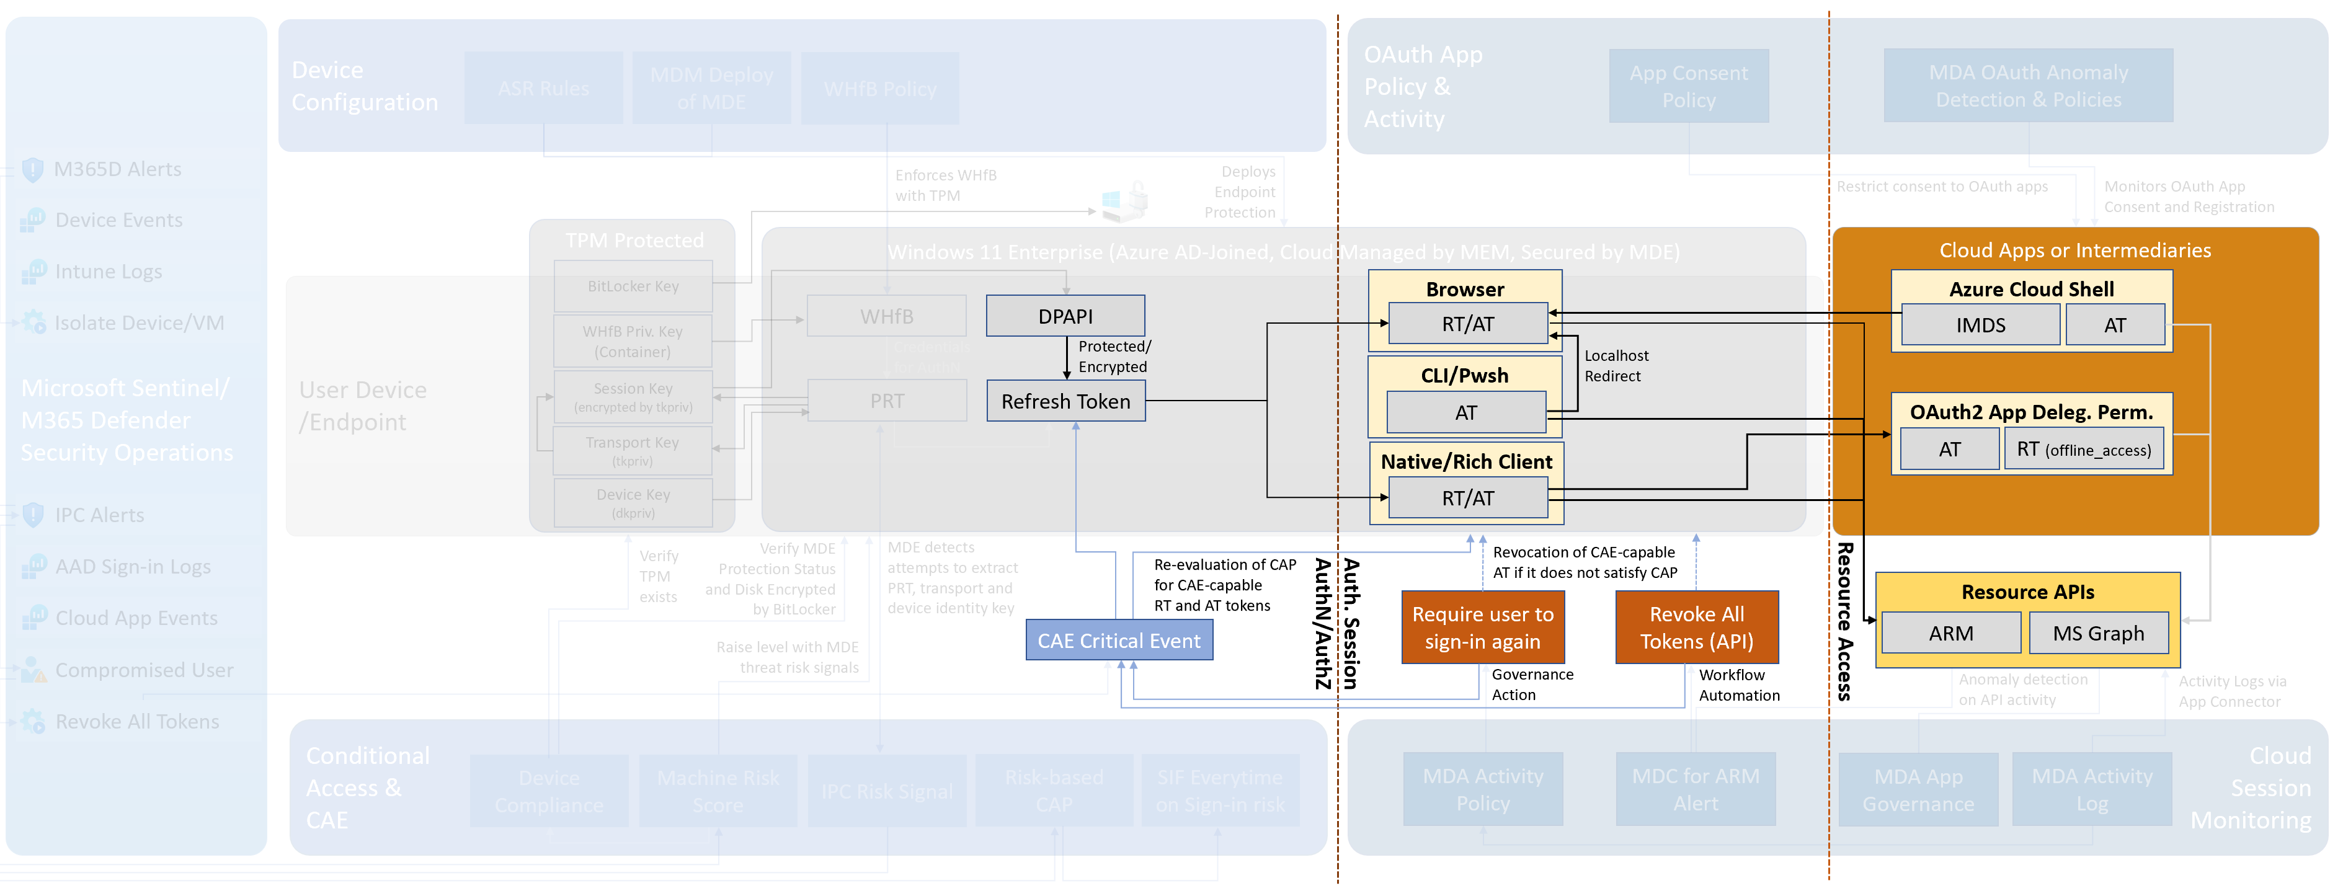Click the Browser RT/AT token box
Image resolution: width=2343 pixels, height=896 pixels.
point(1467,324)
